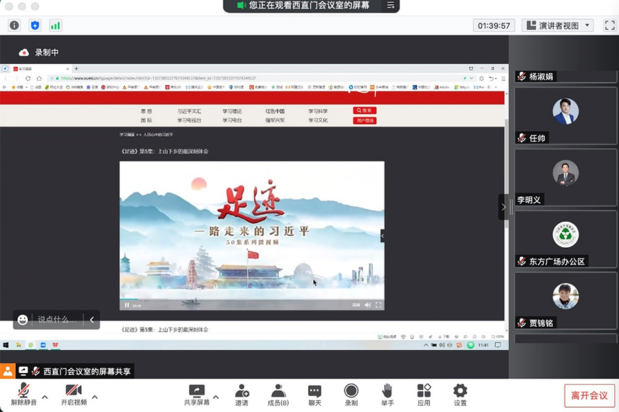Screen dimensions: 619x412
Task: Turn on camera with 开启视频
Action: pos(74,395)
